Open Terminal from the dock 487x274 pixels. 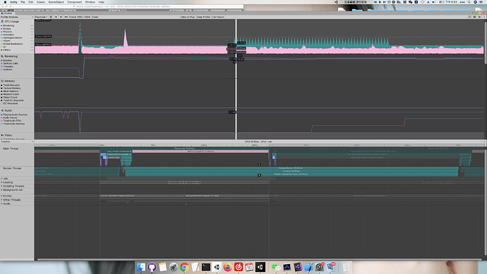point(206,267)
